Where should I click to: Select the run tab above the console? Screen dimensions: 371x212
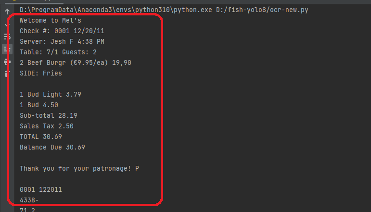(34, 1)
